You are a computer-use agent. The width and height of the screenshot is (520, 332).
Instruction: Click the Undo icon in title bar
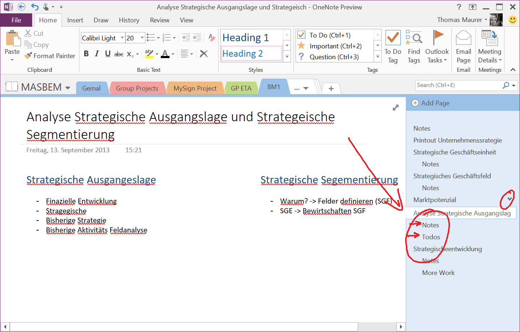pos(34,7)
